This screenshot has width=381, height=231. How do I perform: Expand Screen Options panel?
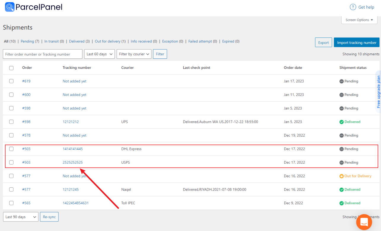(359, 20)
